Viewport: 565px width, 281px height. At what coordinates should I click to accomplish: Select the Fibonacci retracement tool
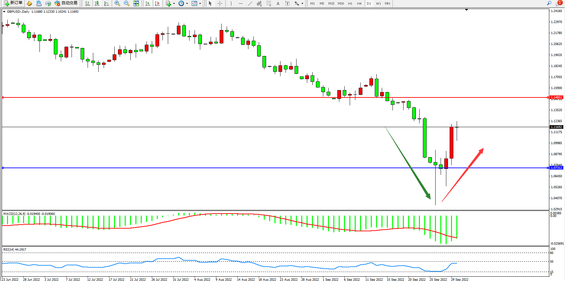tap(269, 3)
